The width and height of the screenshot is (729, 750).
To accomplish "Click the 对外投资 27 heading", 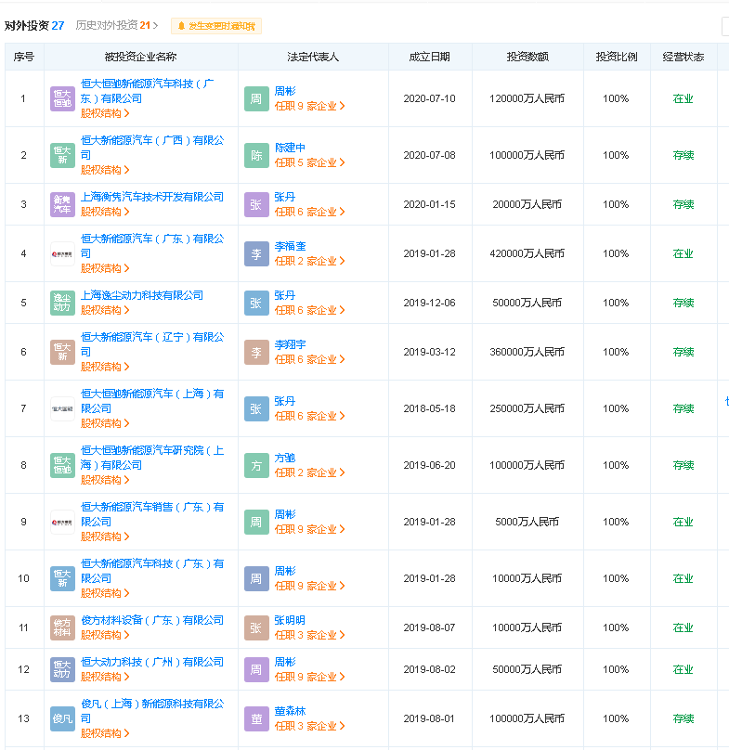I will tap(34, 25).
